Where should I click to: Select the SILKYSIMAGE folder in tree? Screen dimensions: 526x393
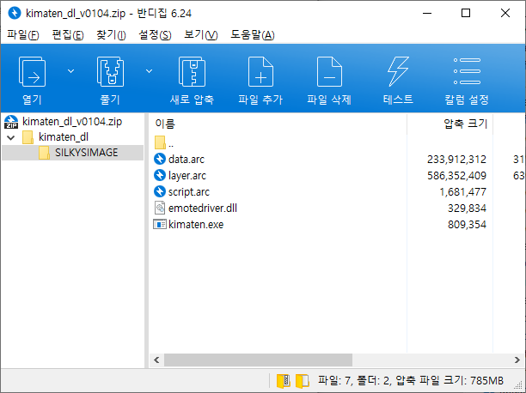point(87,153)
